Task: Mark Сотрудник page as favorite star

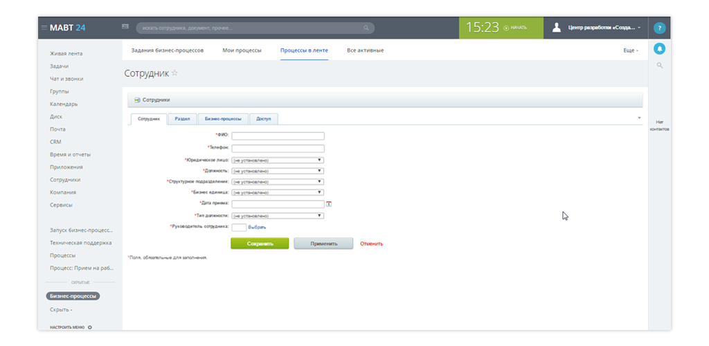Action: pos(174,73)
